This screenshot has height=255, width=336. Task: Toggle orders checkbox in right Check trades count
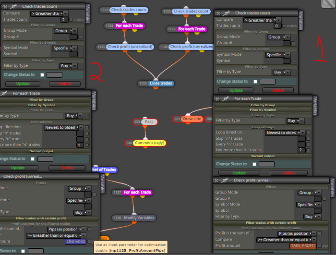click(x=284, y=26)
